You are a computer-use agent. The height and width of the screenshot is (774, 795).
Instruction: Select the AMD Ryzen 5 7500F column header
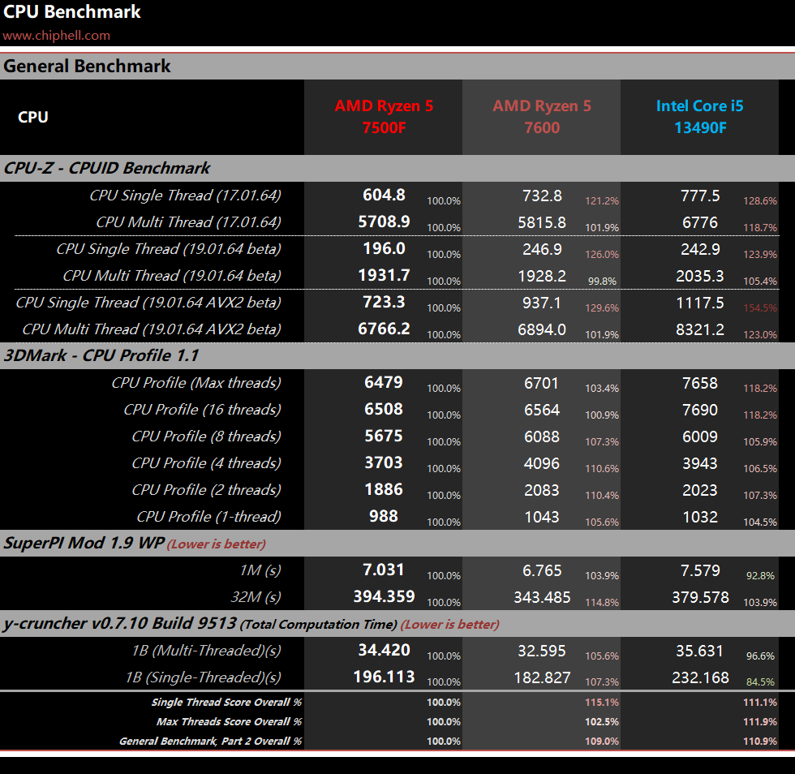tap(384, 117)
